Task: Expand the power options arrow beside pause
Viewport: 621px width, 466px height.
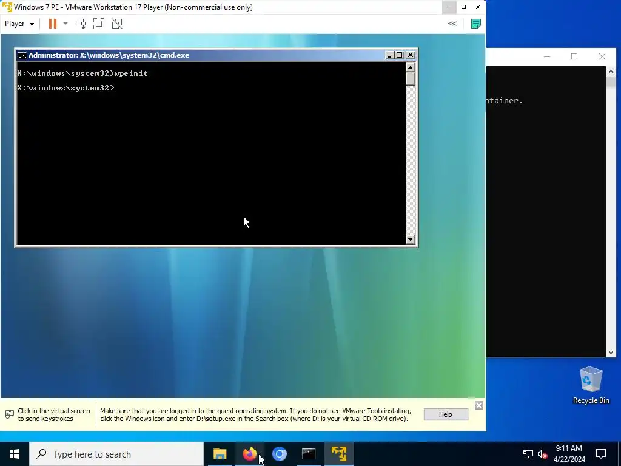Action: point(65,24)
